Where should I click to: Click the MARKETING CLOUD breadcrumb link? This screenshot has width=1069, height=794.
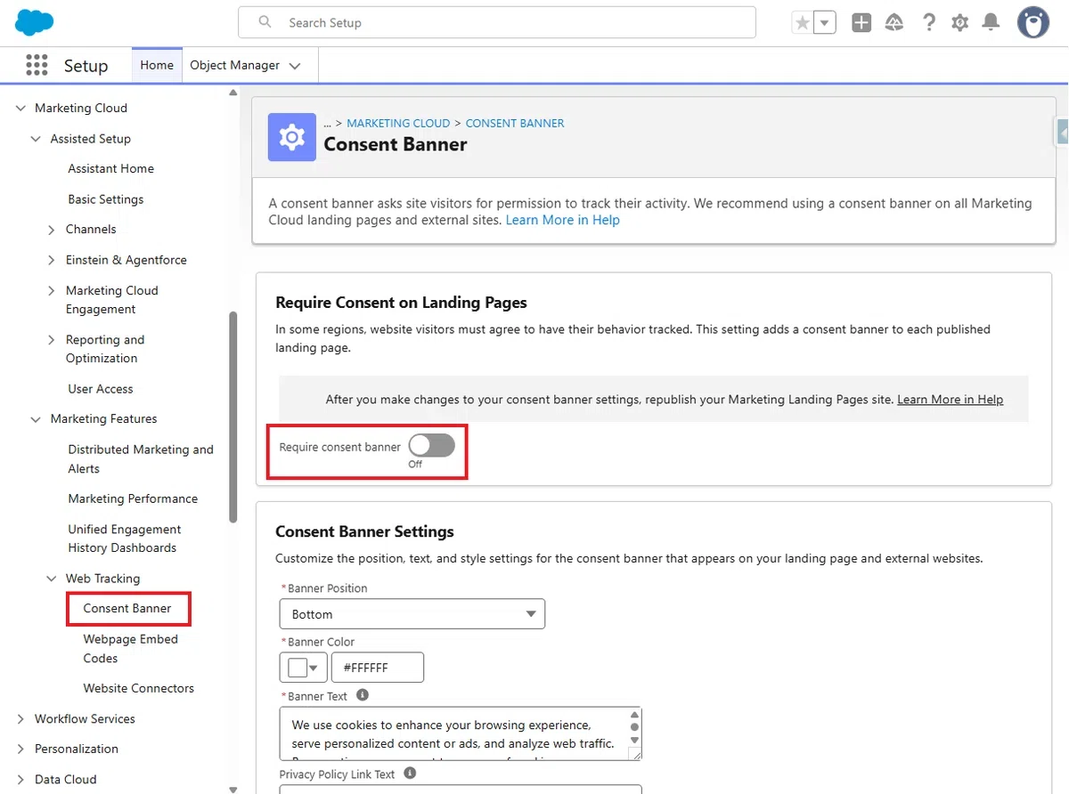(x=398, y=123)
